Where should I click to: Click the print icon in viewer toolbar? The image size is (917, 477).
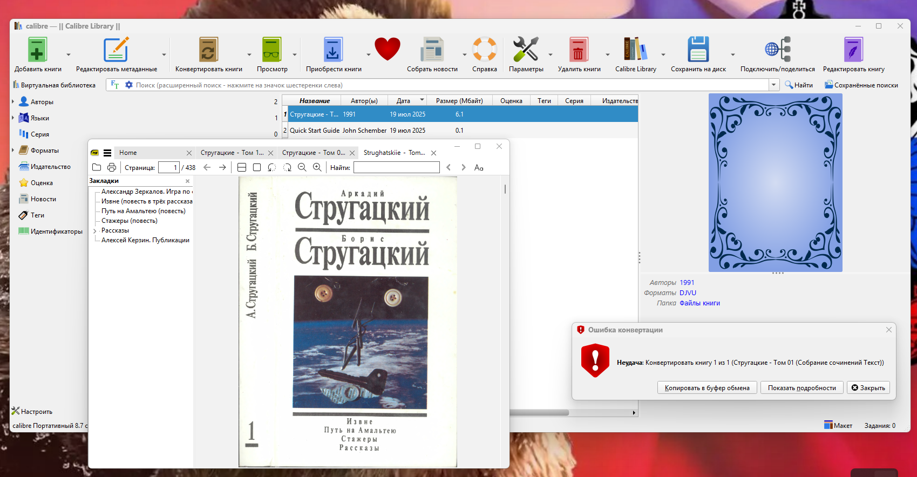pyautogui.click(x=112, y=167)
